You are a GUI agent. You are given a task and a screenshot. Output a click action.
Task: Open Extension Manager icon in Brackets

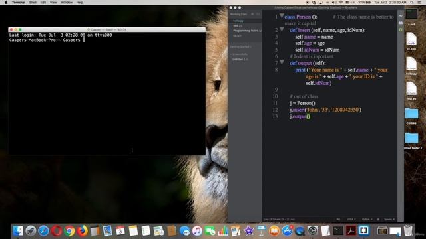401,23
